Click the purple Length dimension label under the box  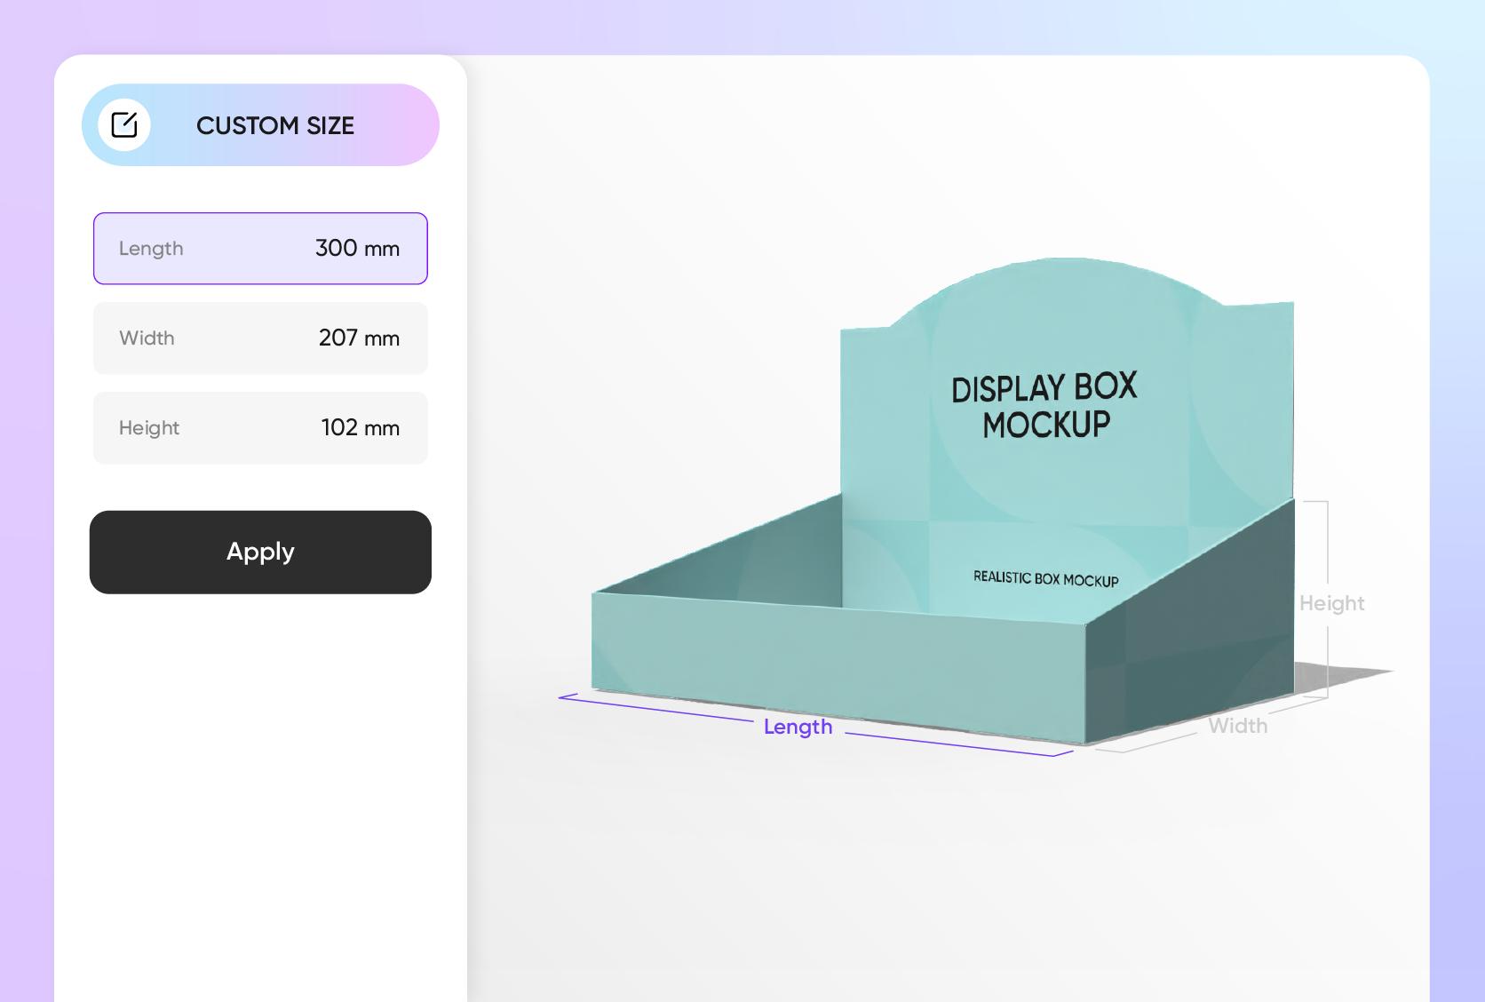pos(797,726)
